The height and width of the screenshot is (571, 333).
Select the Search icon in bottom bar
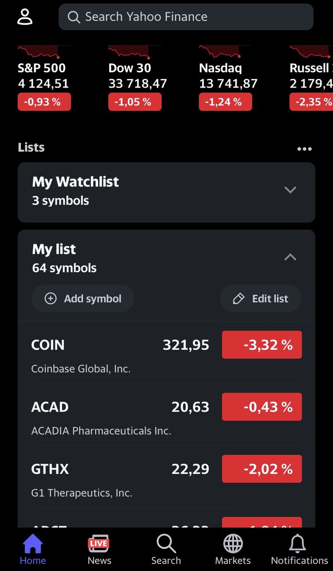(166, 544)
